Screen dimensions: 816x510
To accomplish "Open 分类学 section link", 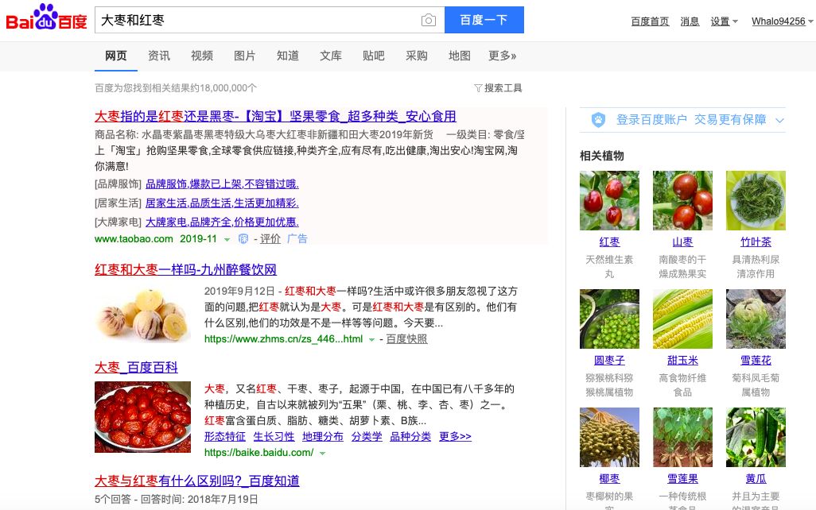I will click(x=367, y=437).
